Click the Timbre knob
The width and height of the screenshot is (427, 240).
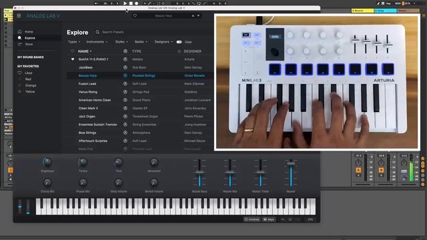point(83,162)
